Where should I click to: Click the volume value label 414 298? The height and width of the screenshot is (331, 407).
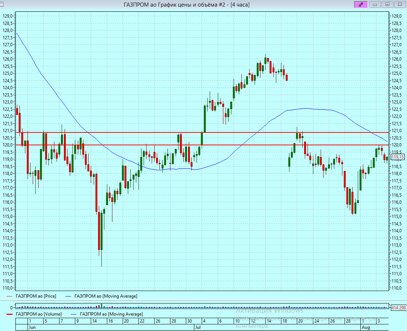(399, 308)
